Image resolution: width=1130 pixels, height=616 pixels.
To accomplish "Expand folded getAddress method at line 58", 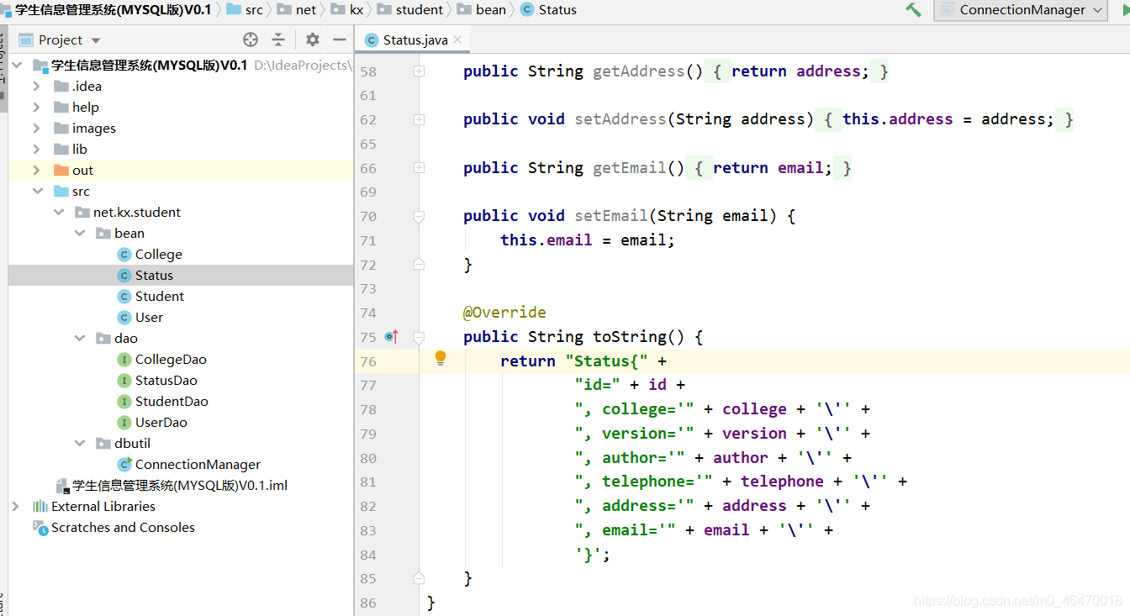I will pyautogui.click(x=419, y=71).
